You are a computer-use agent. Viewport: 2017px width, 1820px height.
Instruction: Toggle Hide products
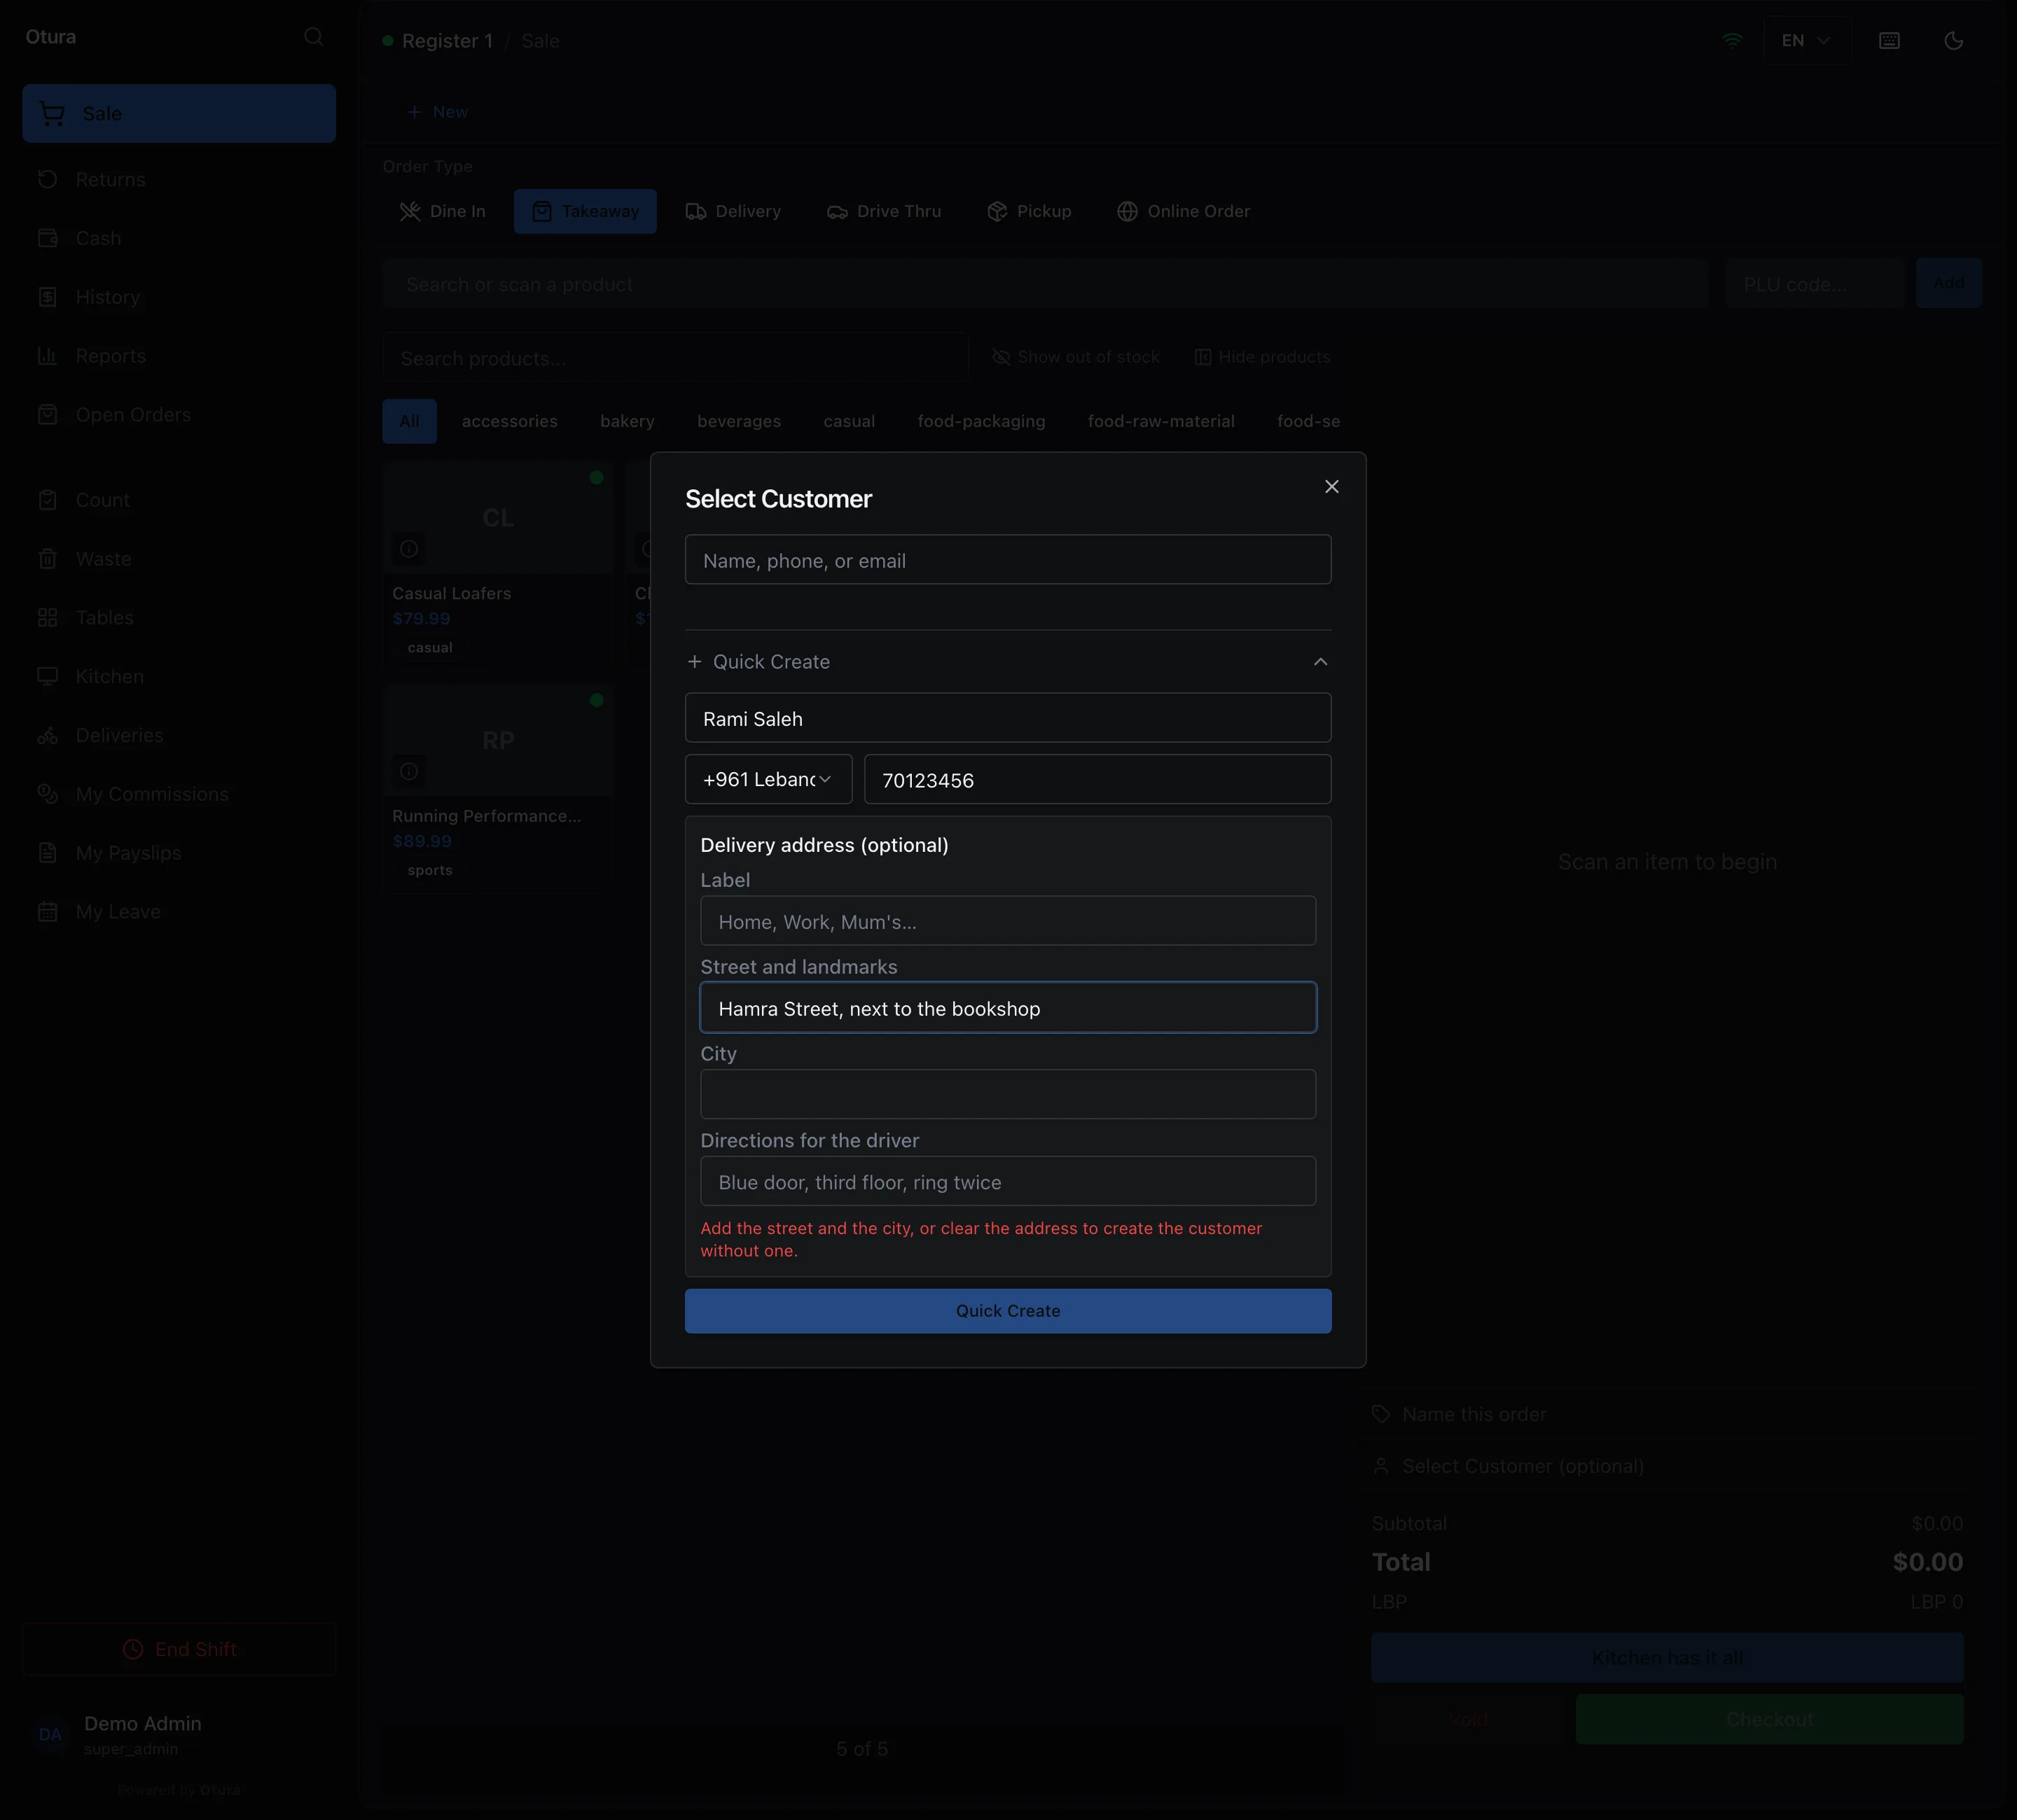coord(1261,357)
